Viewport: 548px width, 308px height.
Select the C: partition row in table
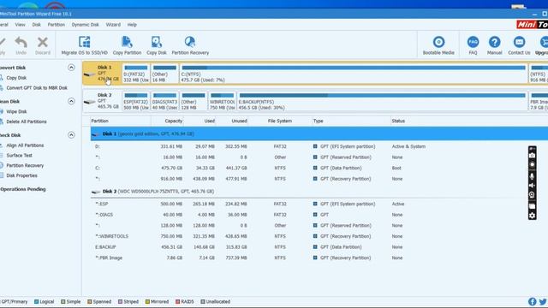pos(319,168)
